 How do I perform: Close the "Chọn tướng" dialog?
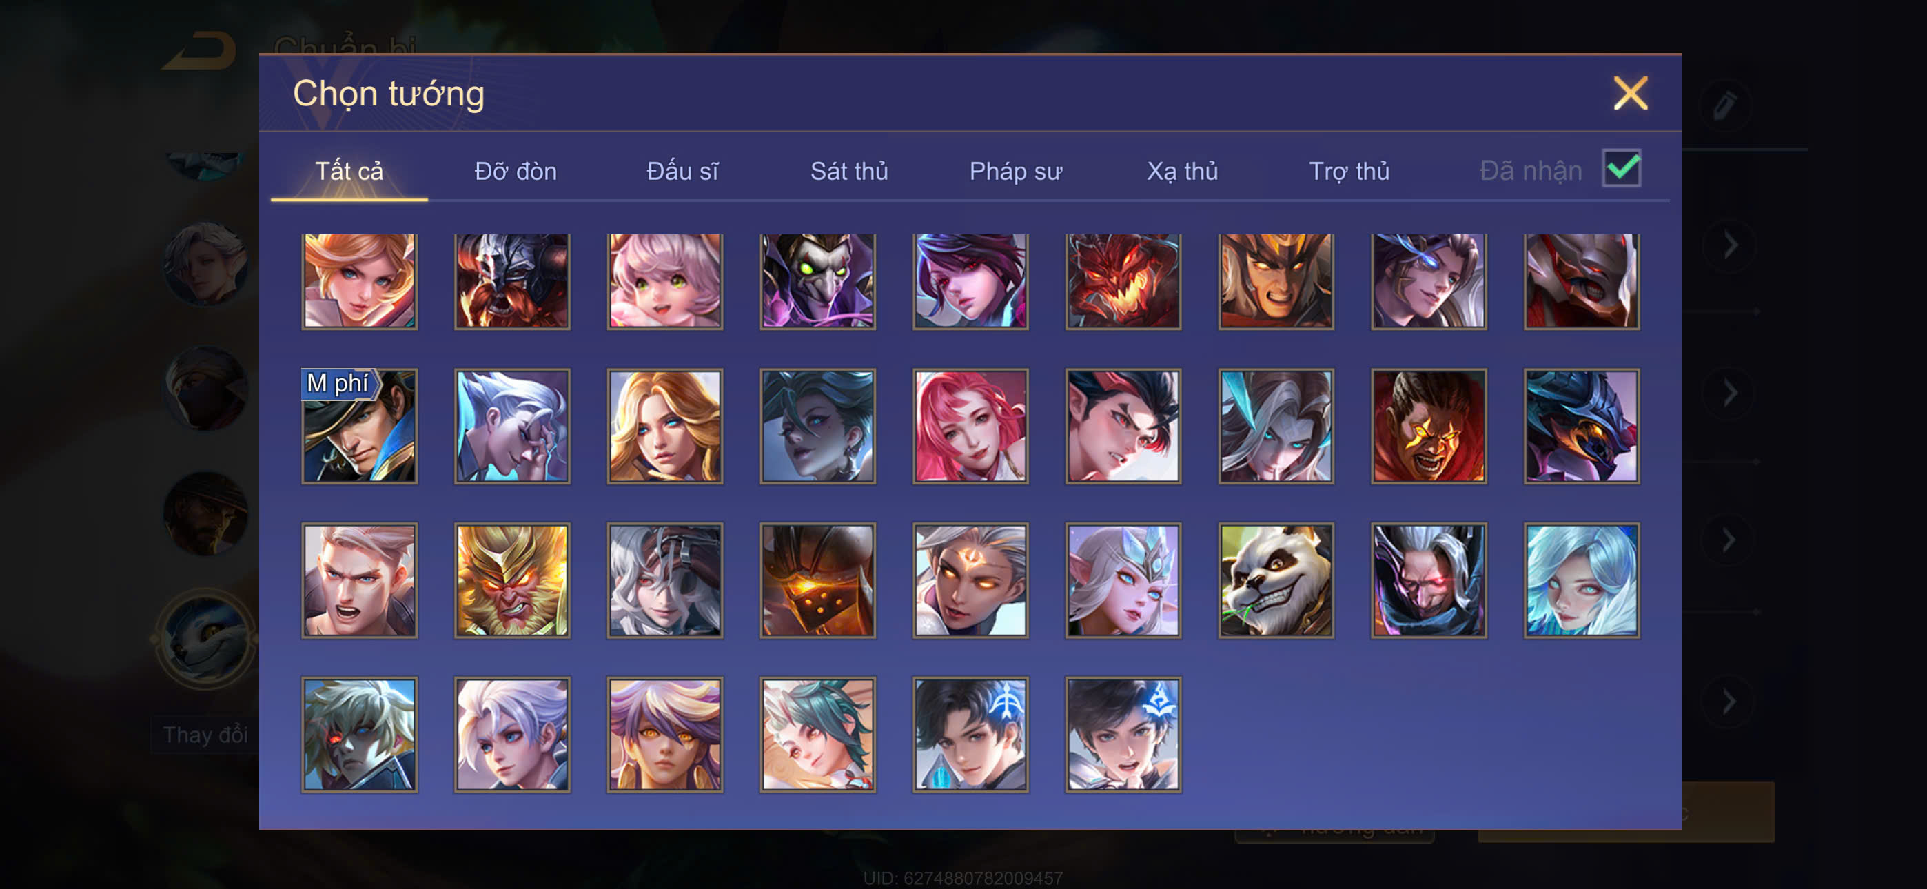point(1630,94)
